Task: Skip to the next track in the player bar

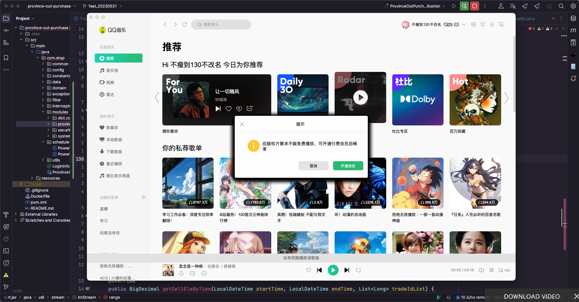Action: pyautogui.click(x=347, y=270)
